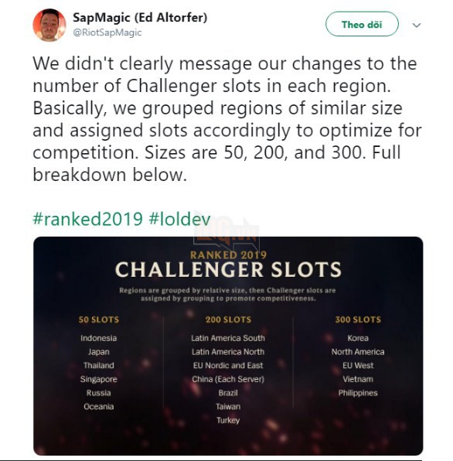Click the Challenger Slots title in image

click(x=228, y=270)
